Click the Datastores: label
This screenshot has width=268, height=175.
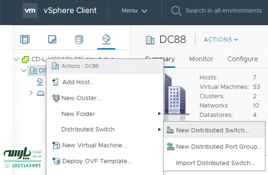(216, 115)
